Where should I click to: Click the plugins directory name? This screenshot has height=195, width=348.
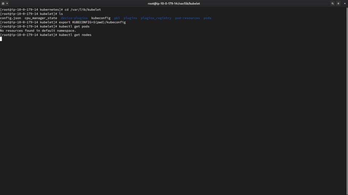pyautogui.click(x=130, y=18)
